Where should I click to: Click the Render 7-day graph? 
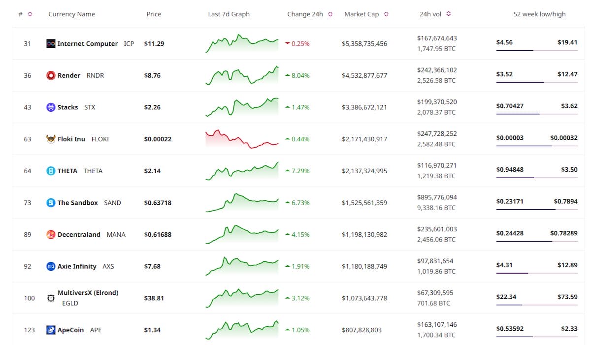click(242, 75)
